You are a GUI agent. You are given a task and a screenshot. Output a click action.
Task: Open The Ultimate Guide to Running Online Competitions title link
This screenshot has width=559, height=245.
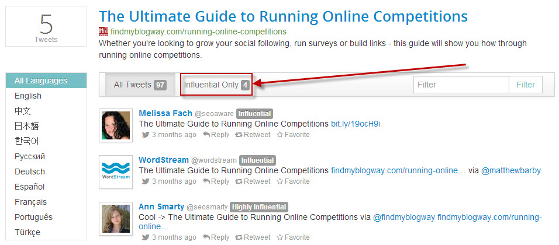pyautogui.click(x=283, y=16)
